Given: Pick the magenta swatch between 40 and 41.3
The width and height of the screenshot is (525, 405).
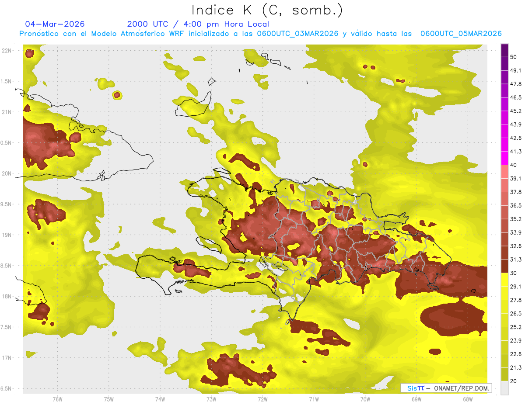Looking at the screenshot, I should (x=504, y=158).
